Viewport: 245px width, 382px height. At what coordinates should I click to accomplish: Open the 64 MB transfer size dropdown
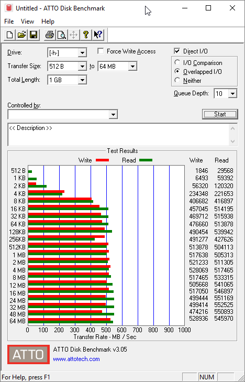(132, 66)
